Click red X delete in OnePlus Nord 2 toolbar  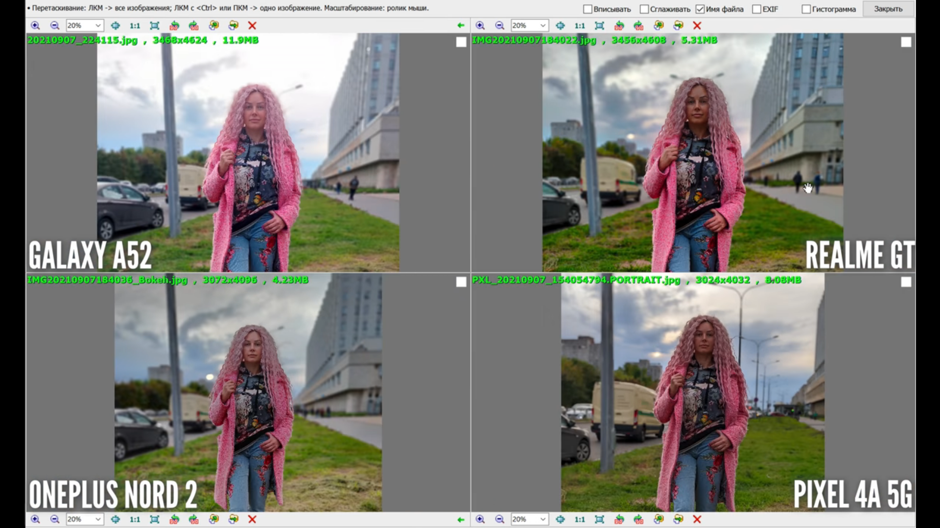252,519
